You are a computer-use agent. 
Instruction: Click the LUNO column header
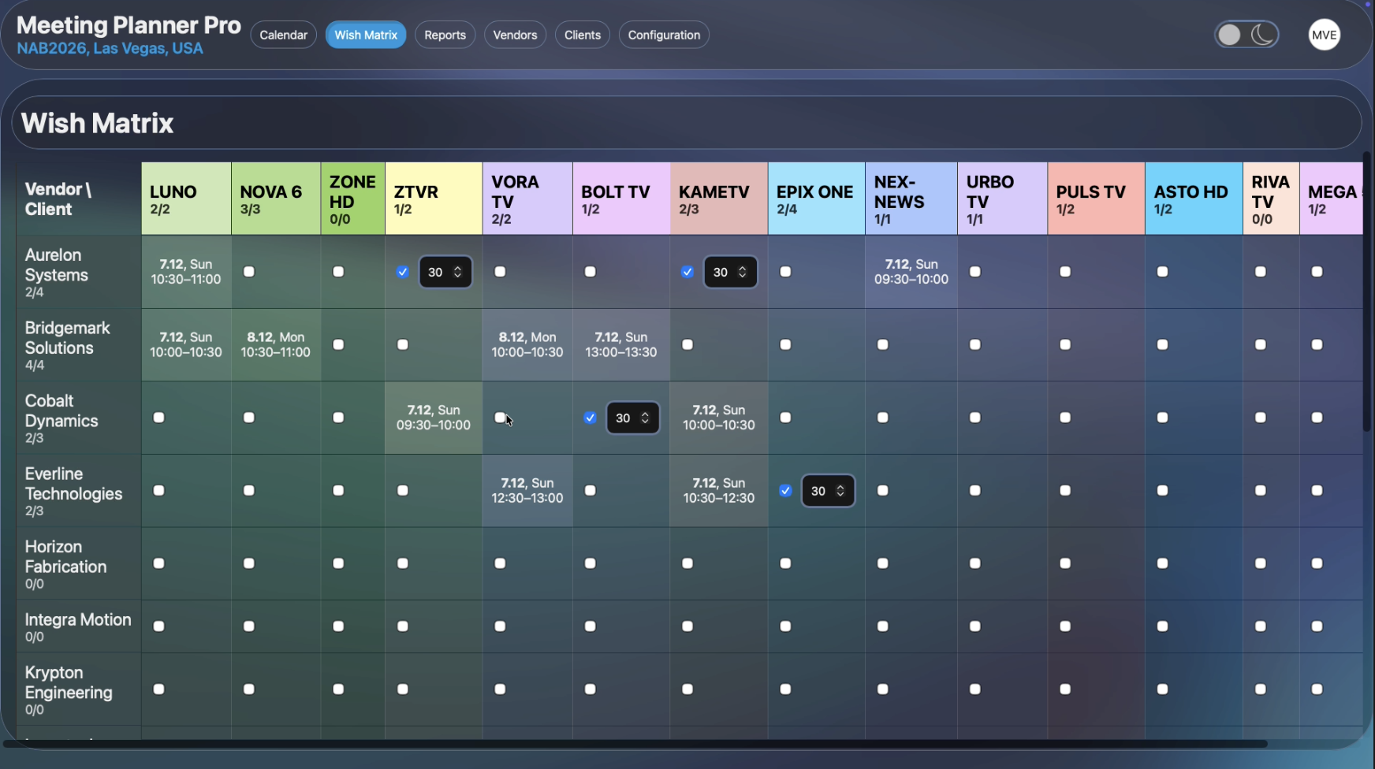tap(186, 199)
